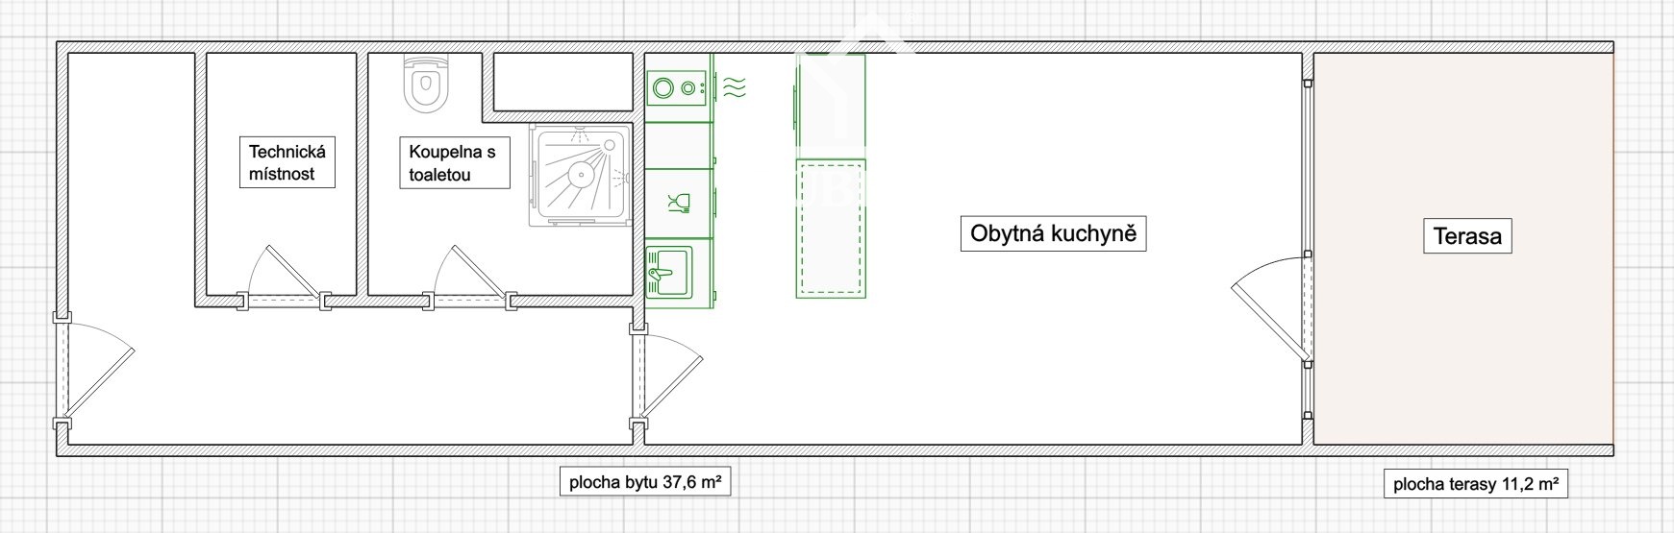Select the 'Terasa' label box
The width and height of the screenshot is (1674, 533).
1466,236
